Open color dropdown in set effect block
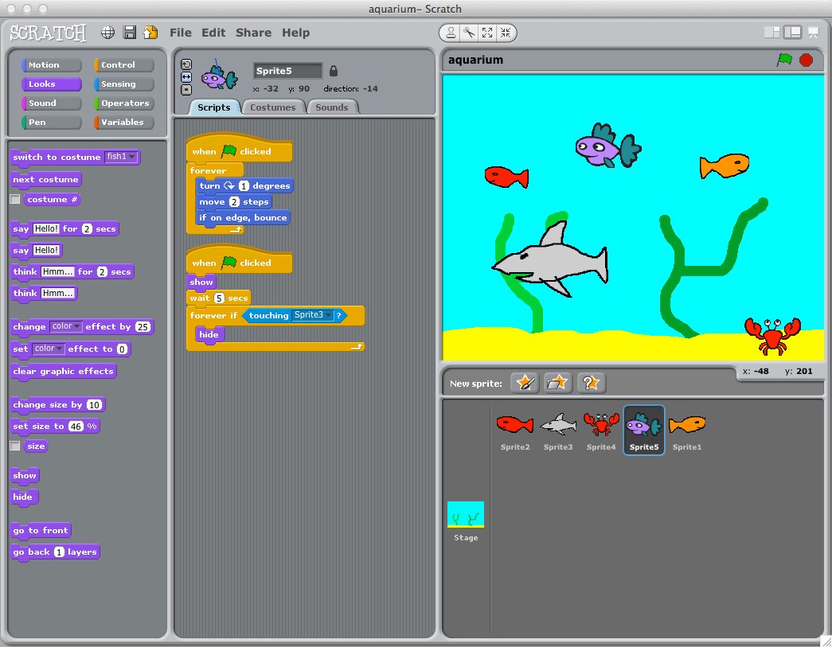This screenshot has height=647, width=832. [49, 349]
